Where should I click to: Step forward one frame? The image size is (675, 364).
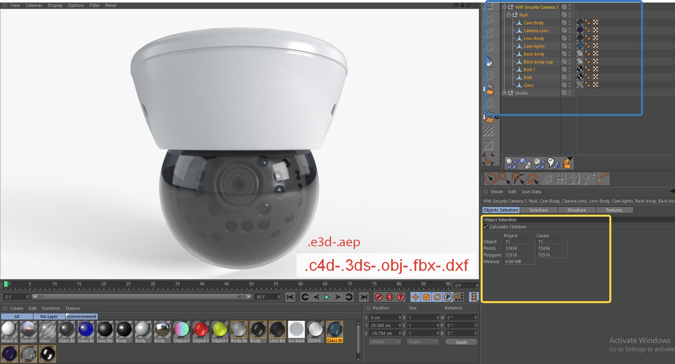[x=338, y=297]
